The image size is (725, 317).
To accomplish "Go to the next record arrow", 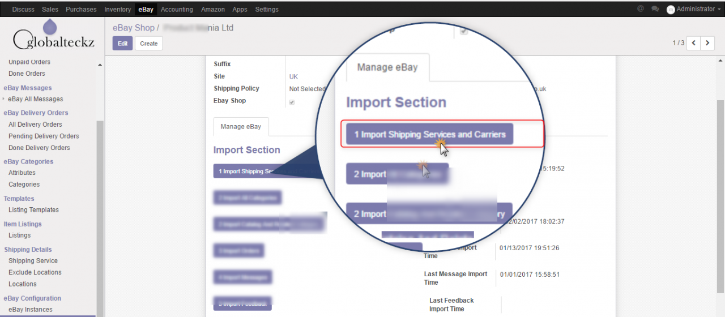I will point(707,43).
